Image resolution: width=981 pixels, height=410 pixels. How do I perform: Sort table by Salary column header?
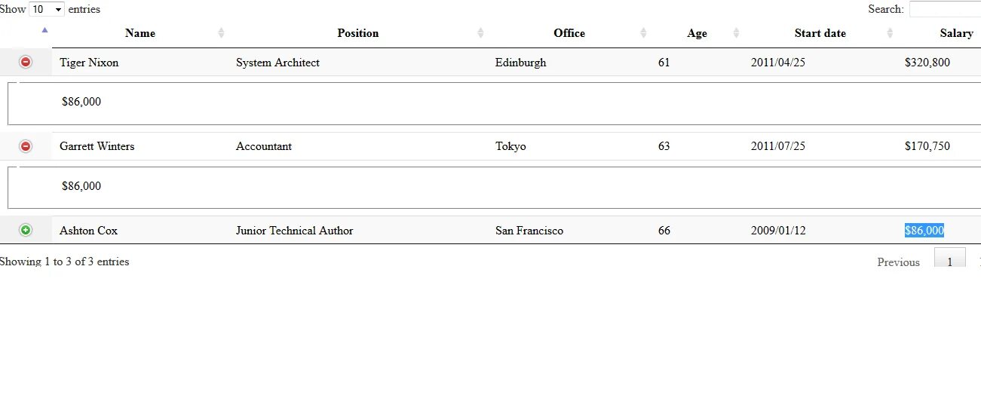956,33
